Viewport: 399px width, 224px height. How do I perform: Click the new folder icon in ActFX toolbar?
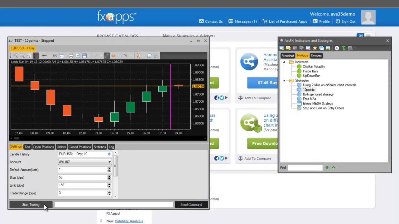click(x=288, y=48)
